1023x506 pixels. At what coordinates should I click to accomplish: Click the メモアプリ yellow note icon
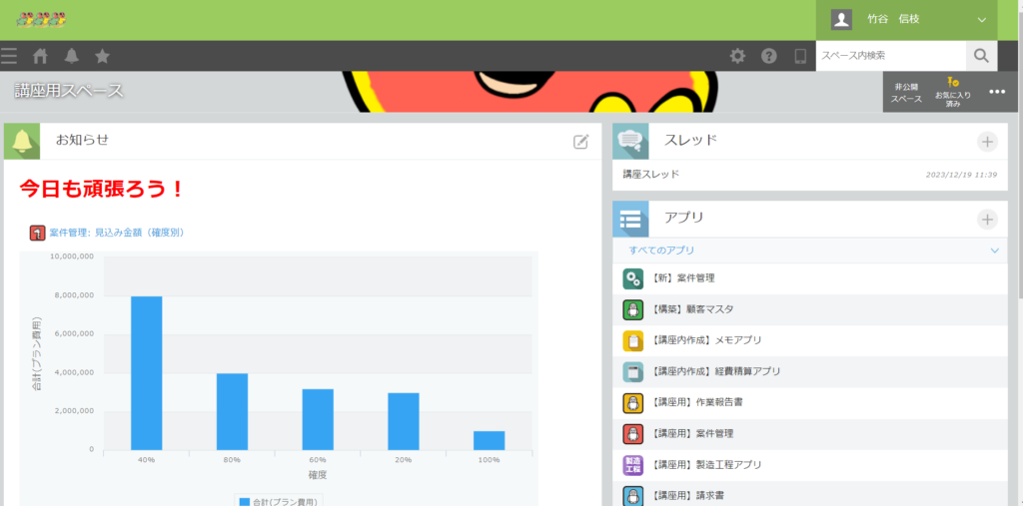coord(632,340)
